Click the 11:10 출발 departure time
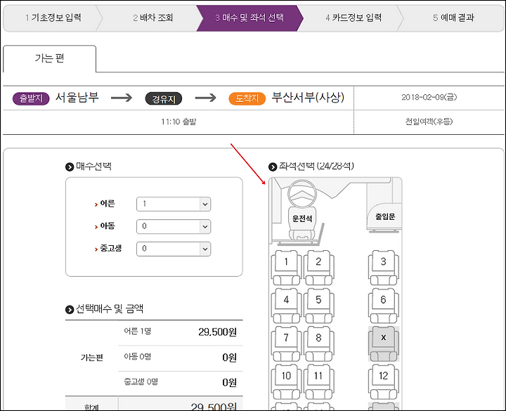This screenshot has height=411, width=506. 179,122
